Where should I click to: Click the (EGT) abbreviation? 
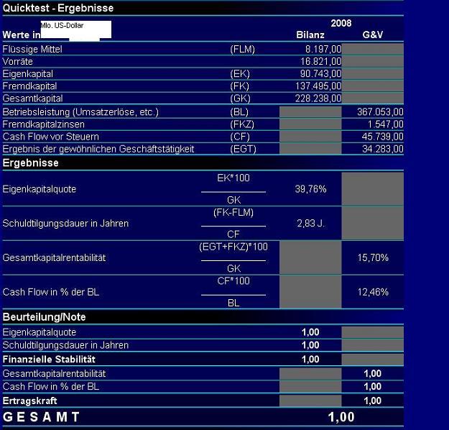[243, 149]
